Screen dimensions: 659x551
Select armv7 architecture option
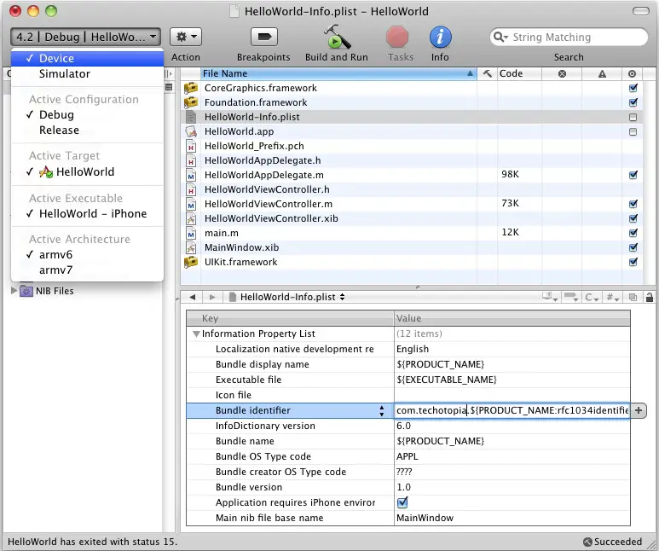click(x=56, y=270)
